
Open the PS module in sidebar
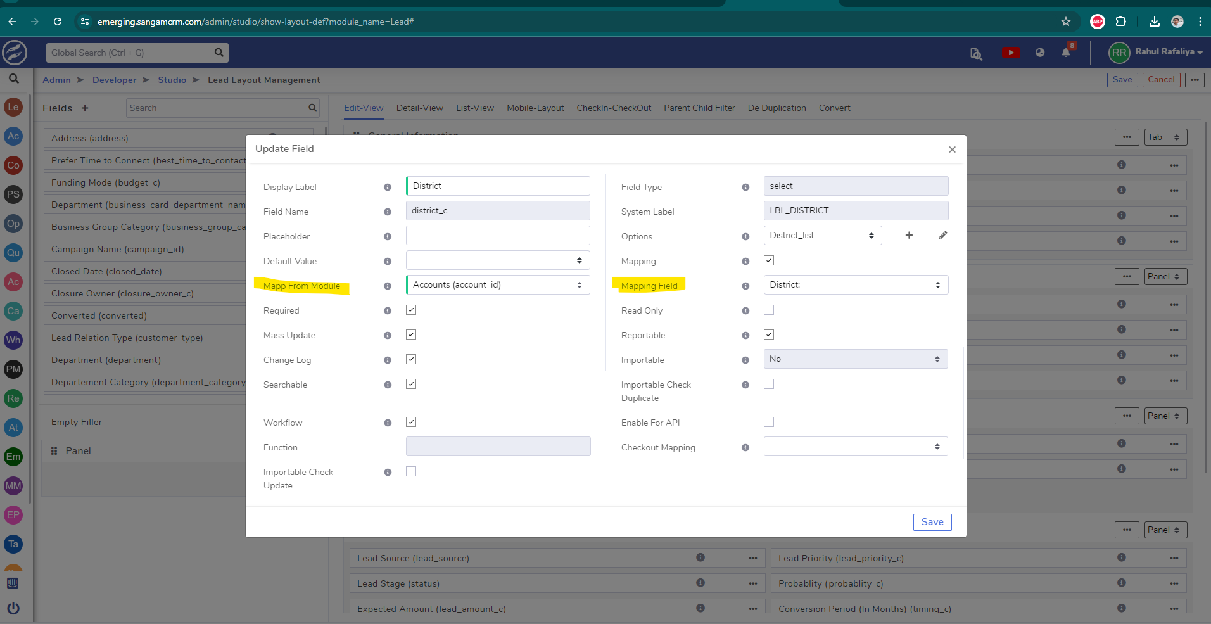pyautogui.click(x=13, y=194)
